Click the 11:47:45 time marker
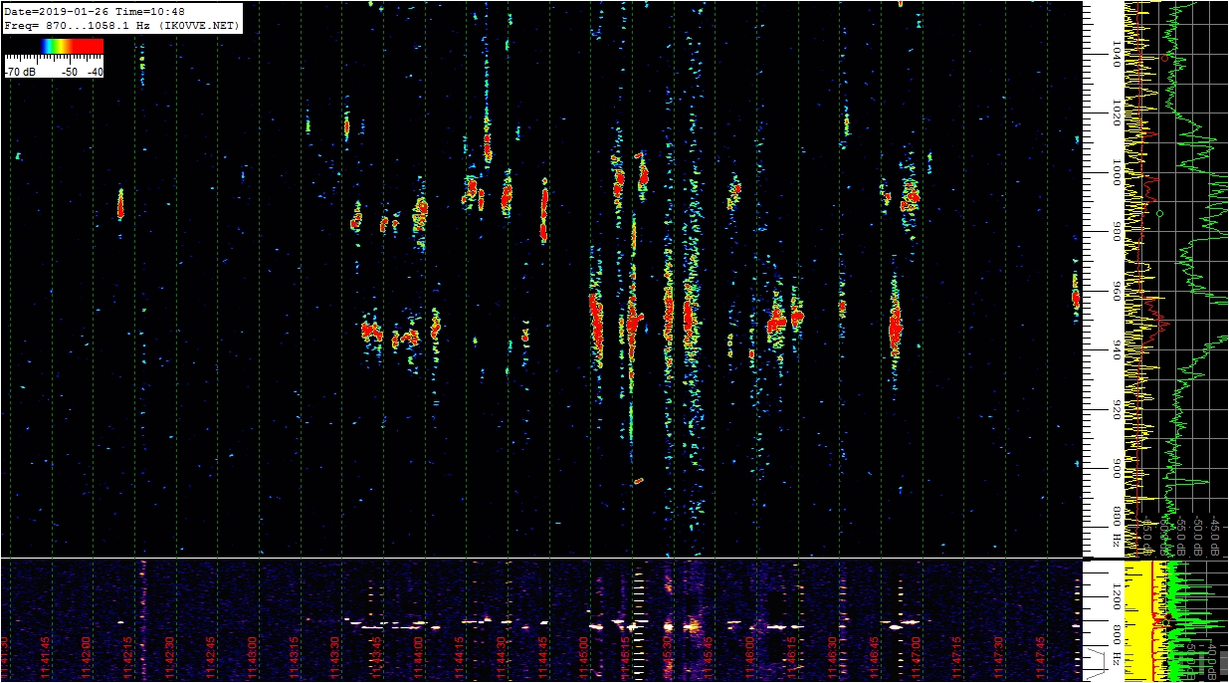 [x=1042, y=655]
